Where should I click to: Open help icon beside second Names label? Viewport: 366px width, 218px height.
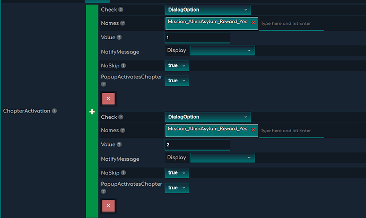click(x=123, y=130)
